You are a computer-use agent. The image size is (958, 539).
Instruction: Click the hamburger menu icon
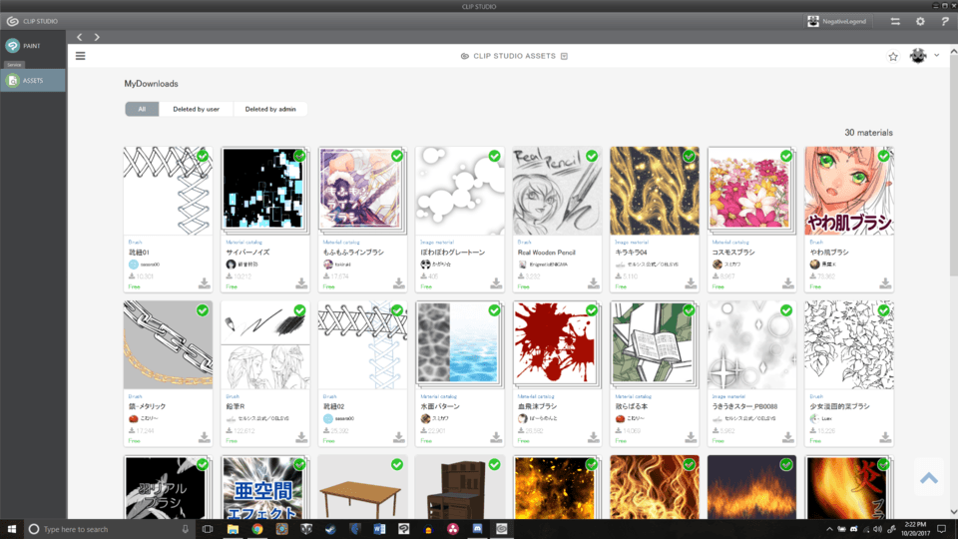(80, 56)
